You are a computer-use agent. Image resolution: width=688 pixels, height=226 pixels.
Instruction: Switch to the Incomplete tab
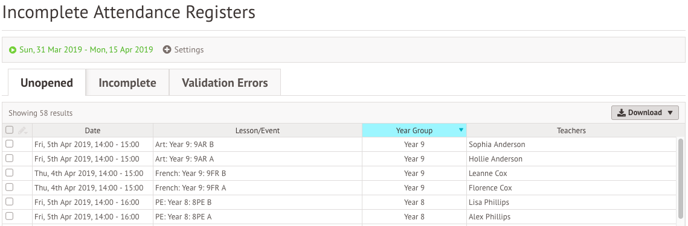coord(127,83)
